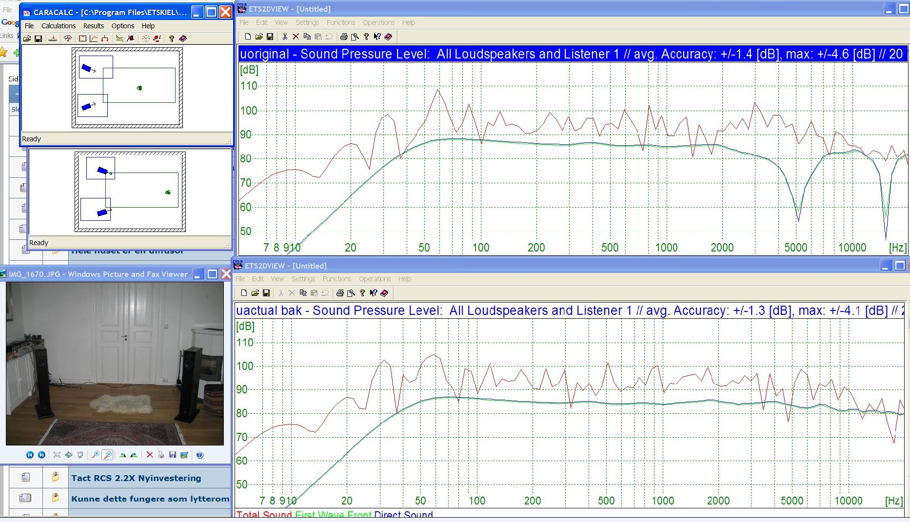Select upper speaker in top CARACALC room

(x=87, y=68)
